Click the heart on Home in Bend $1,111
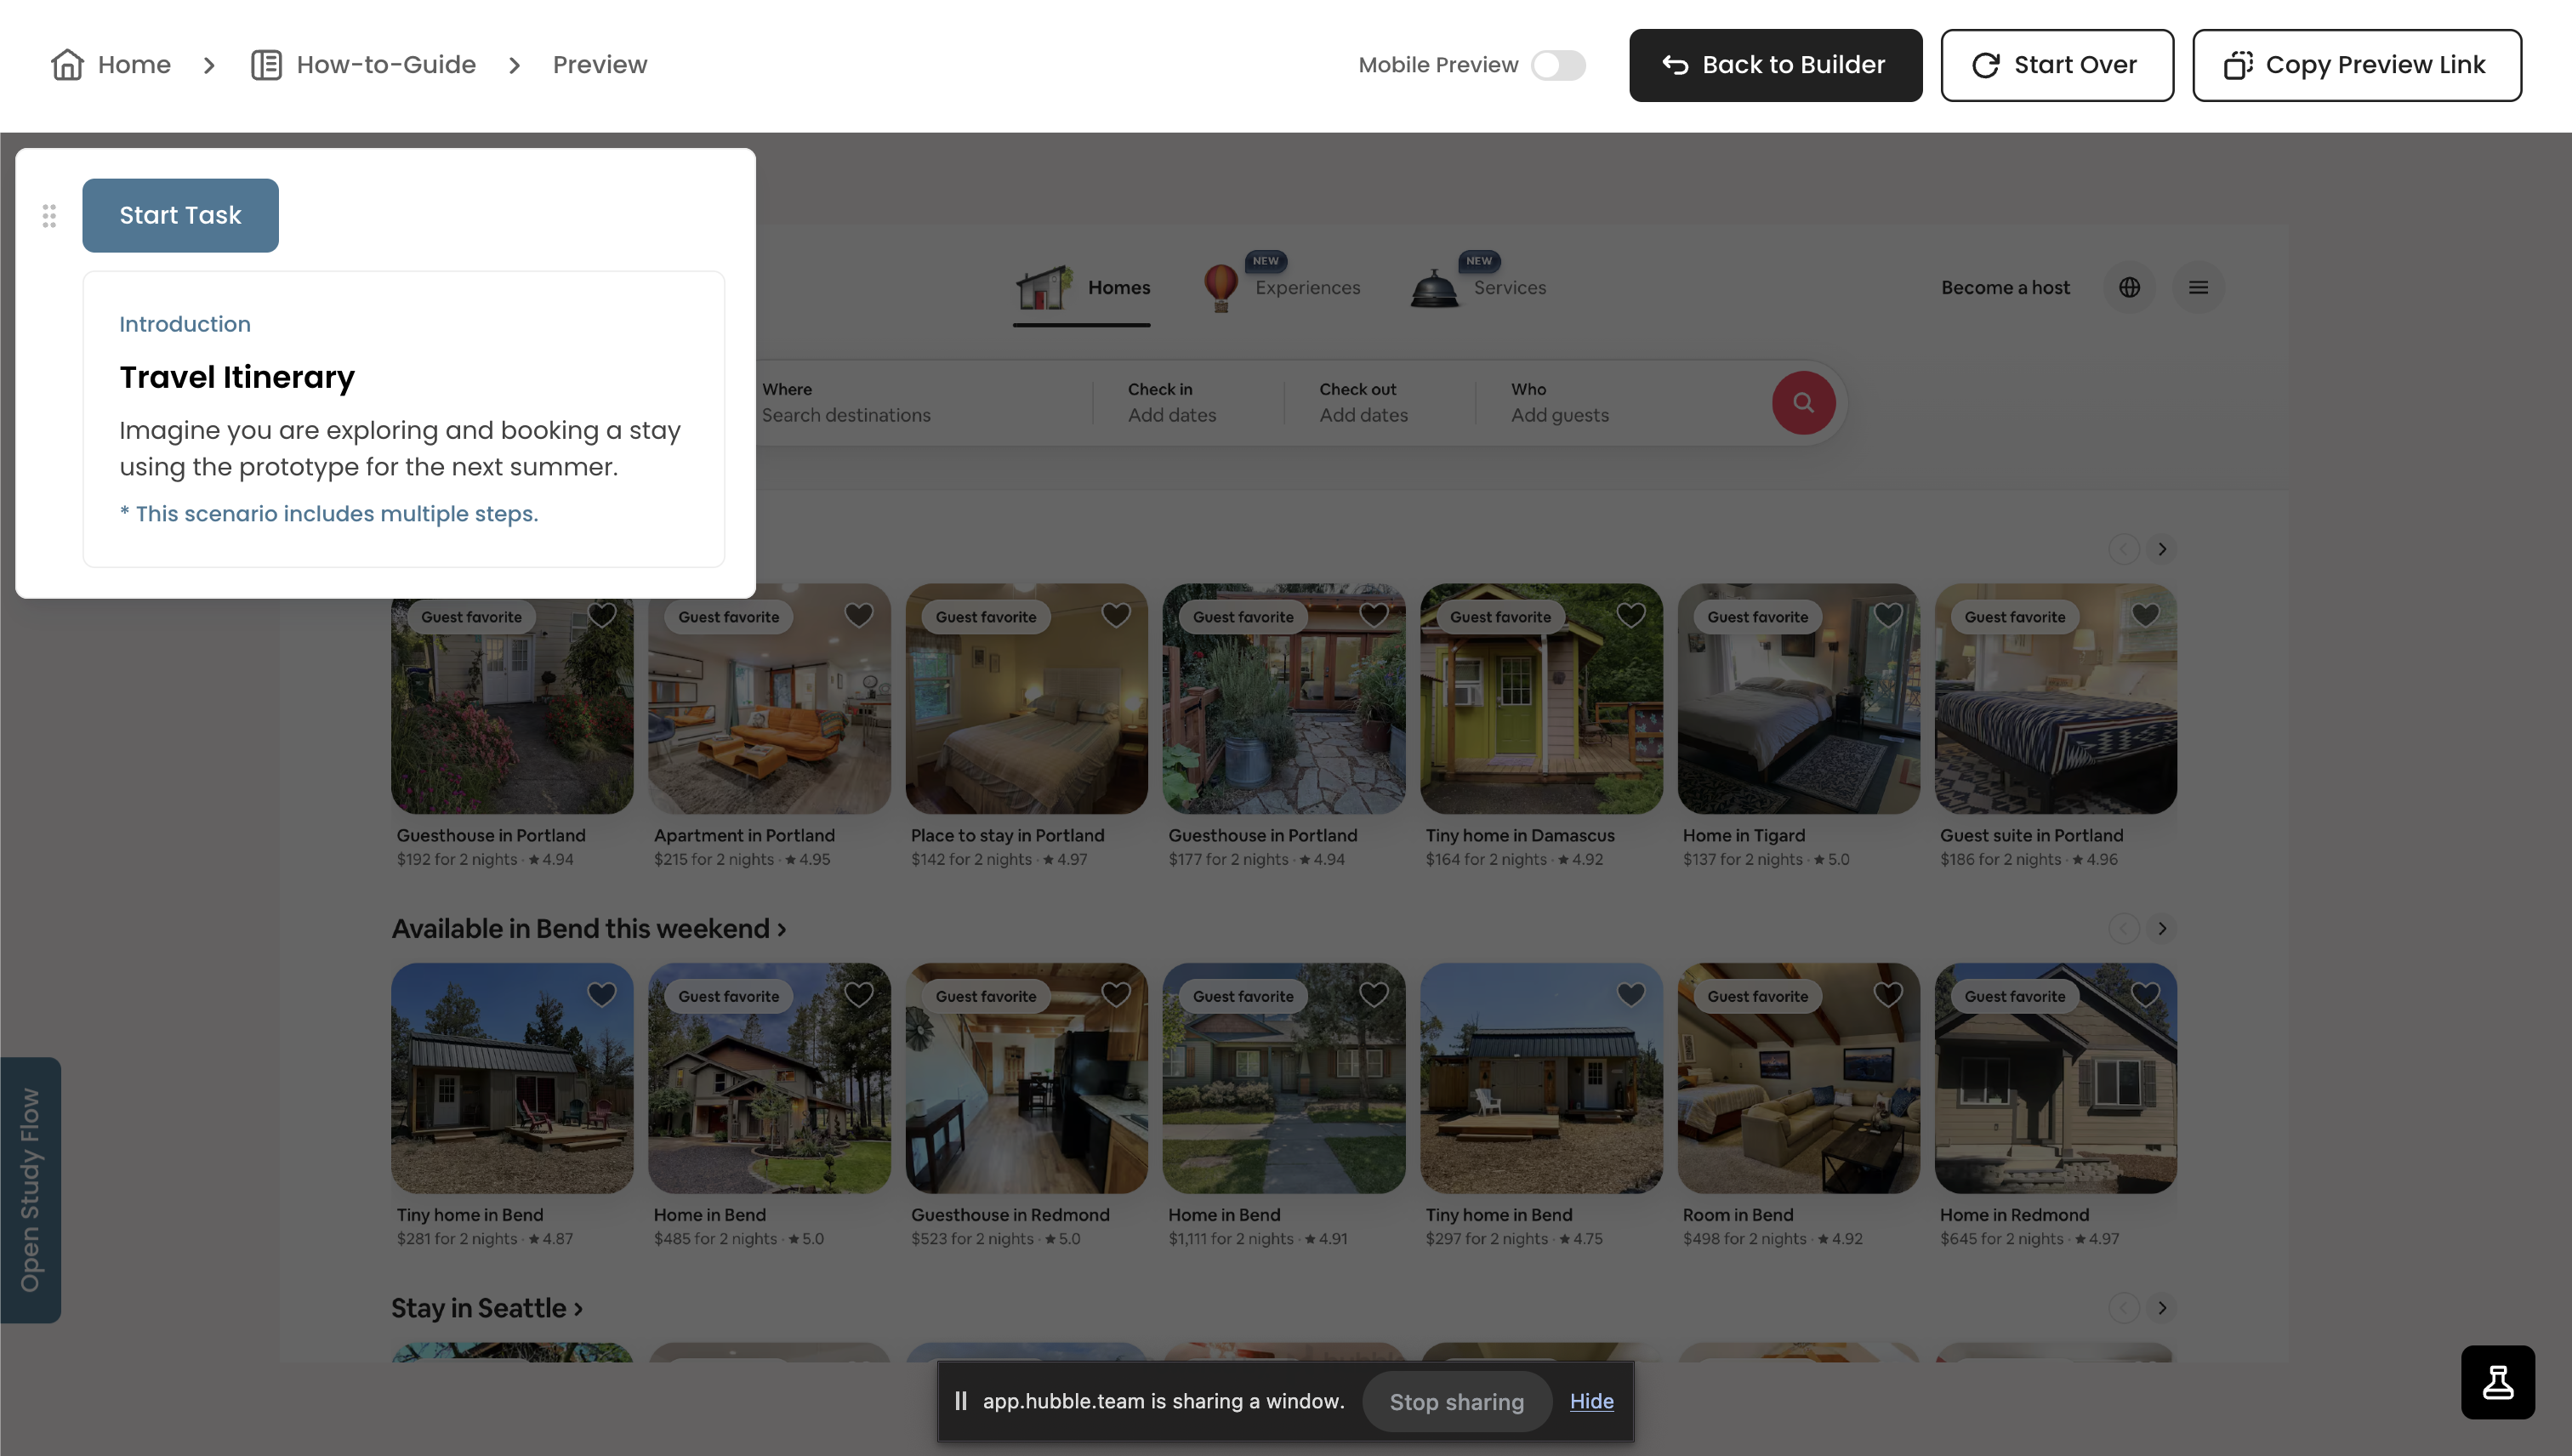The image size is (2572, 1456). tap(1374, 994)
